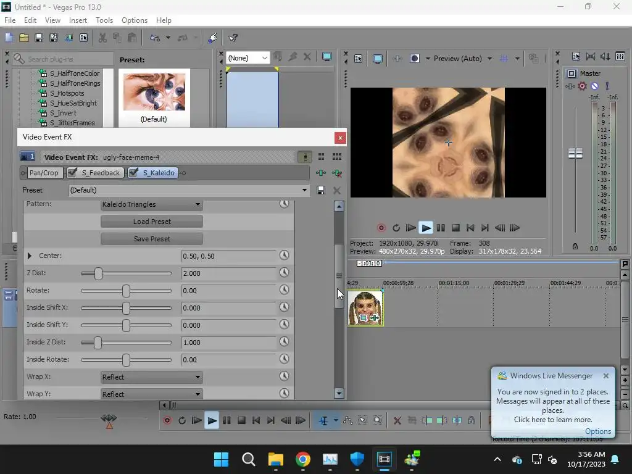Open the Options menu

tap(134, 20)
